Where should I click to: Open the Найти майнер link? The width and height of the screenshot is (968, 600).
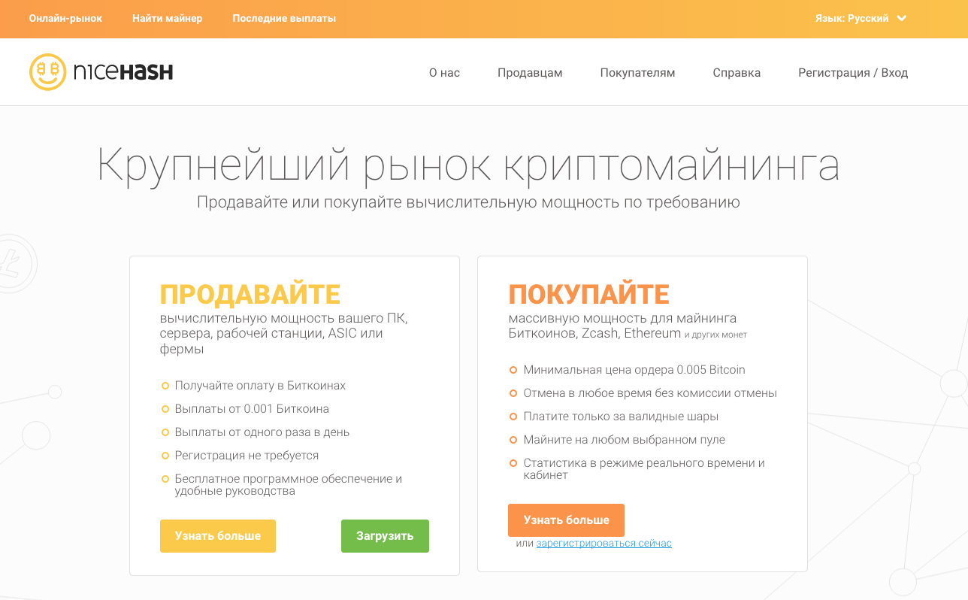coord(167,18)
